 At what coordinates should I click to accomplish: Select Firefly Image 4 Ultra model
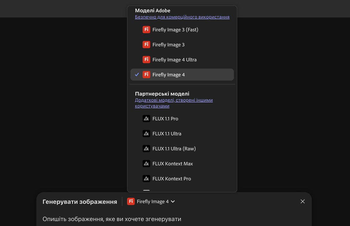174,60
